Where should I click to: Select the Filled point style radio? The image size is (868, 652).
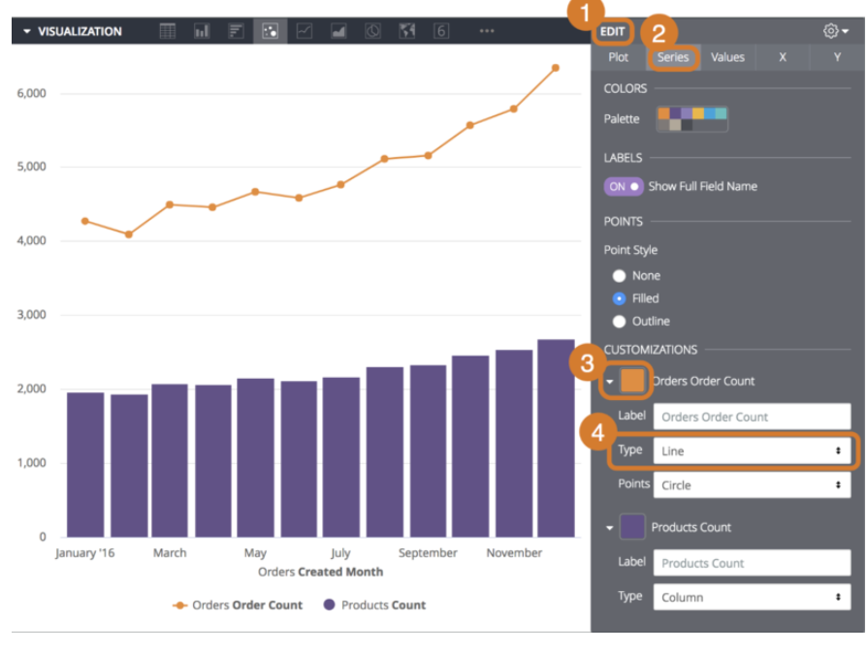[x=620, y=298]
